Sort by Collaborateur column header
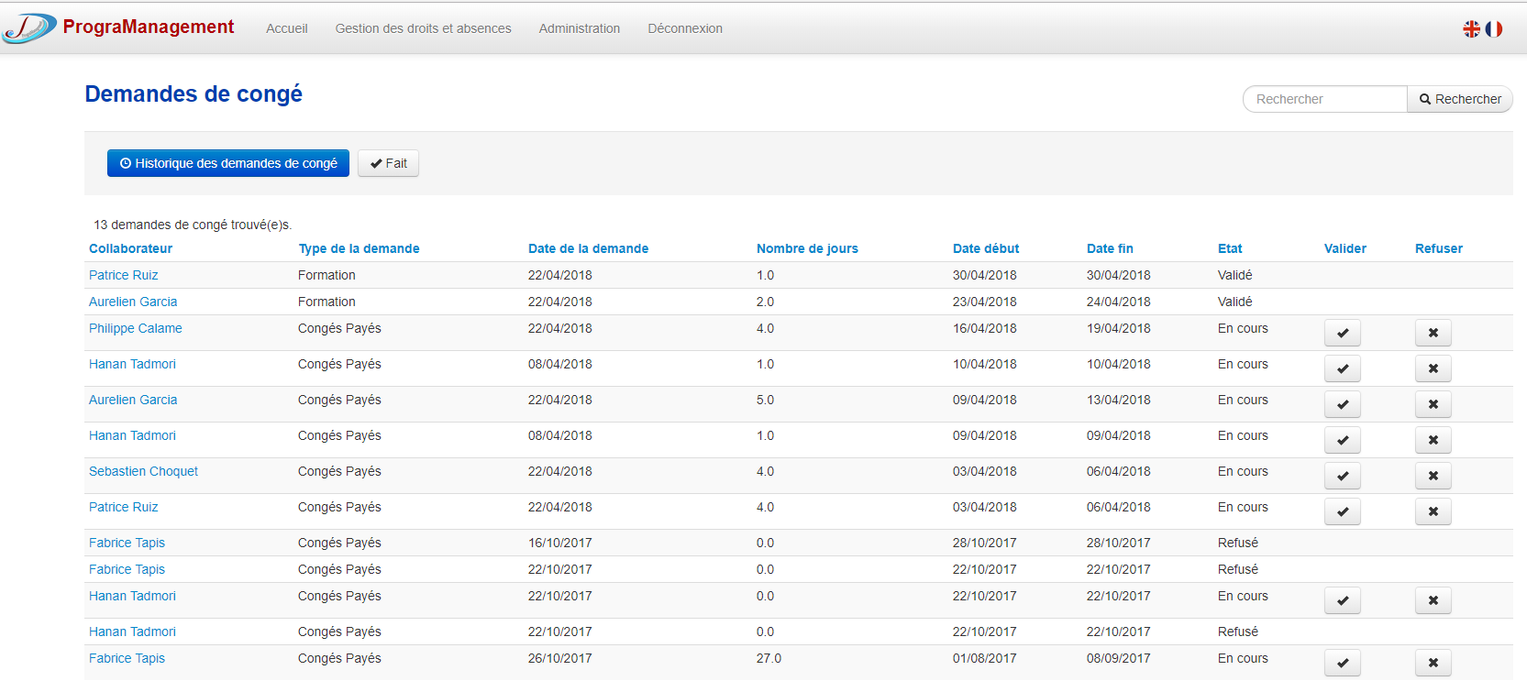Screen dimensions: 1527x692 pyautogui.click(x=130, y=248)
